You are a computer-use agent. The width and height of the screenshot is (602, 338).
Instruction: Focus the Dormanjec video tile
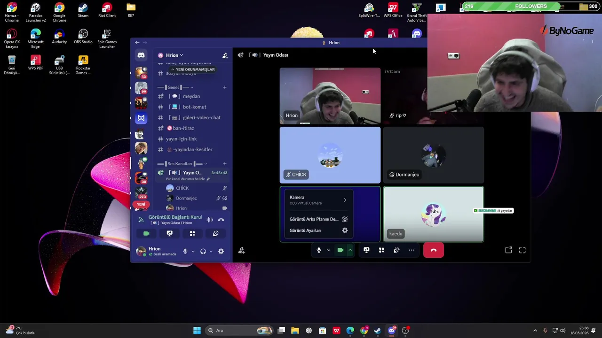pyautogui.click(x=434, y=155)
